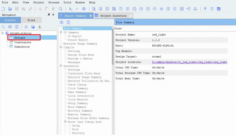This screenshot has width=236, height=136.
Task: Open the Process menu
Action: [x=54, y=2]
